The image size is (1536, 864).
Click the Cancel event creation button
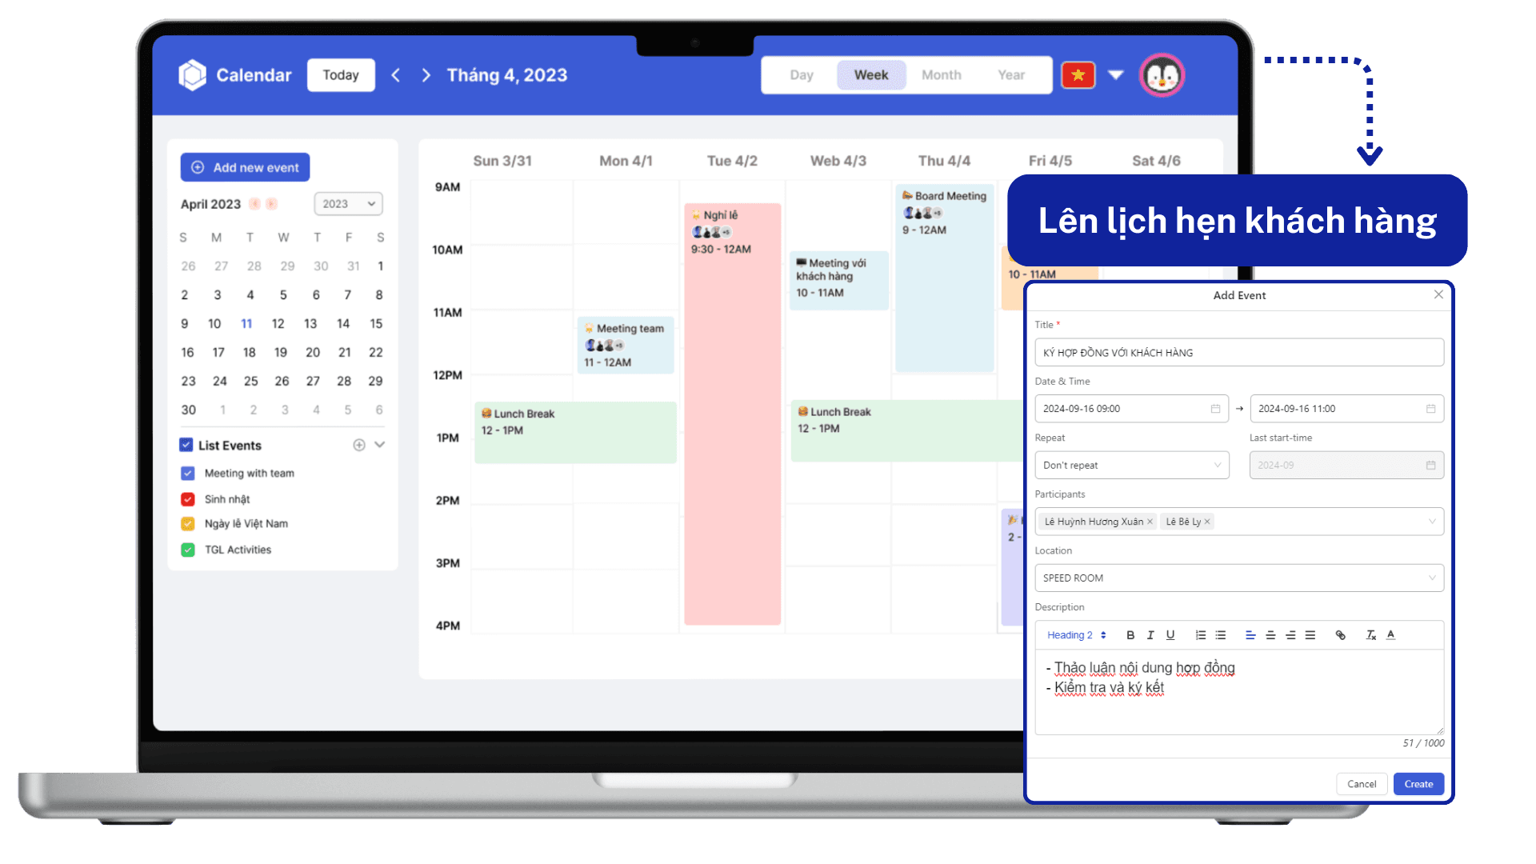[1363, 784]
